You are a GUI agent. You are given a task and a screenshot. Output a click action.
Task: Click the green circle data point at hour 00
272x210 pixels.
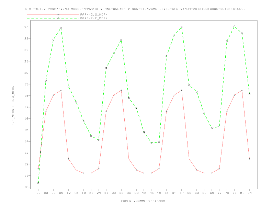(x=38, y=183)
